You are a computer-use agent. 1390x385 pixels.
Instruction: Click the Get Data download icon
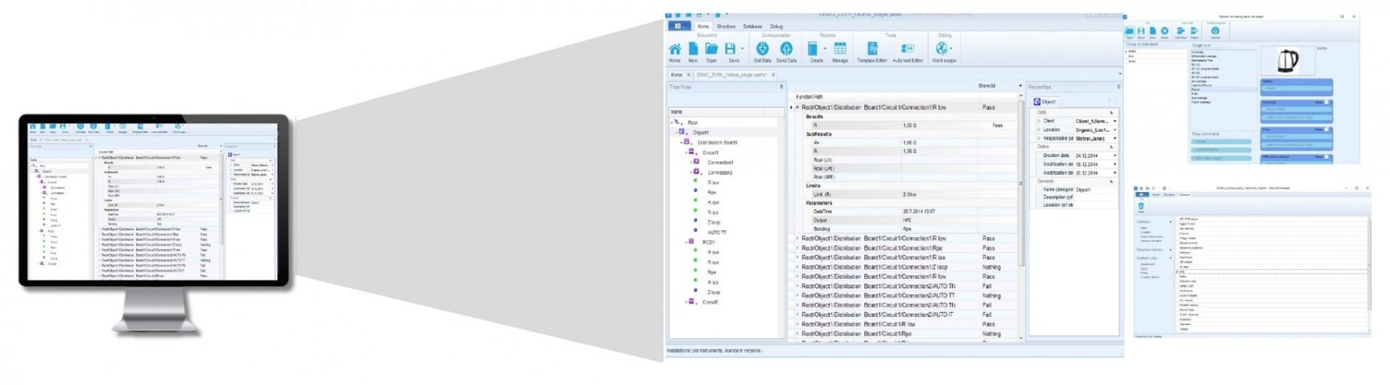[762, 48]
